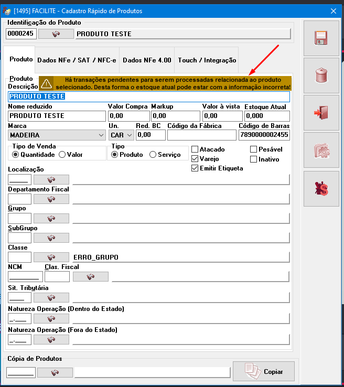Open Grupo search binoculars button
This screenshot has width=344, height=387.
tap(51, 219)
